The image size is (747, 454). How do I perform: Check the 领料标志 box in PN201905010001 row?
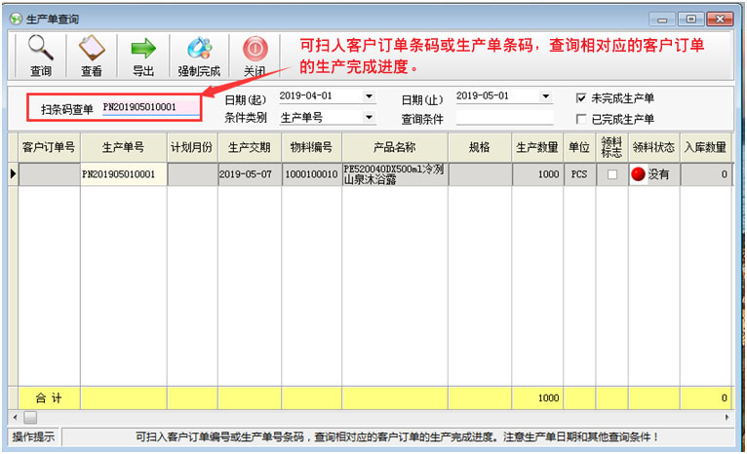tap(612, 174)
